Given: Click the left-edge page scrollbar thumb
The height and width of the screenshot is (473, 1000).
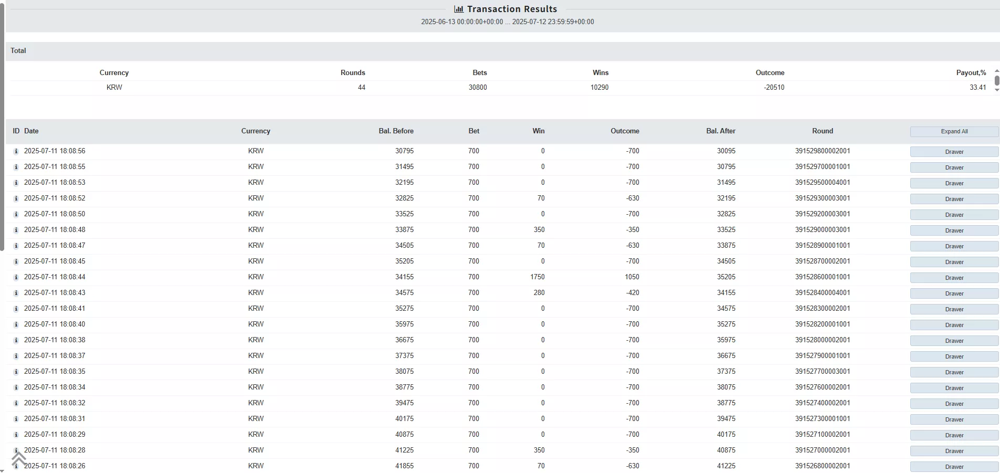Looking at the screenshot, I should (2, 126).
